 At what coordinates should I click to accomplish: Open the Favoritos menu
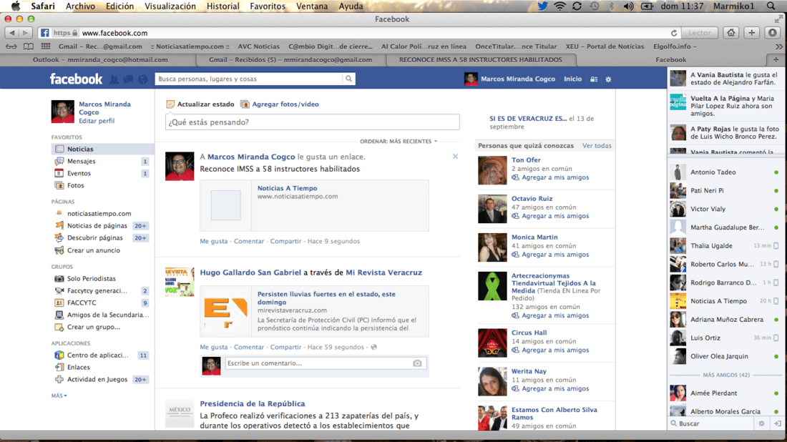pos(268,6)
